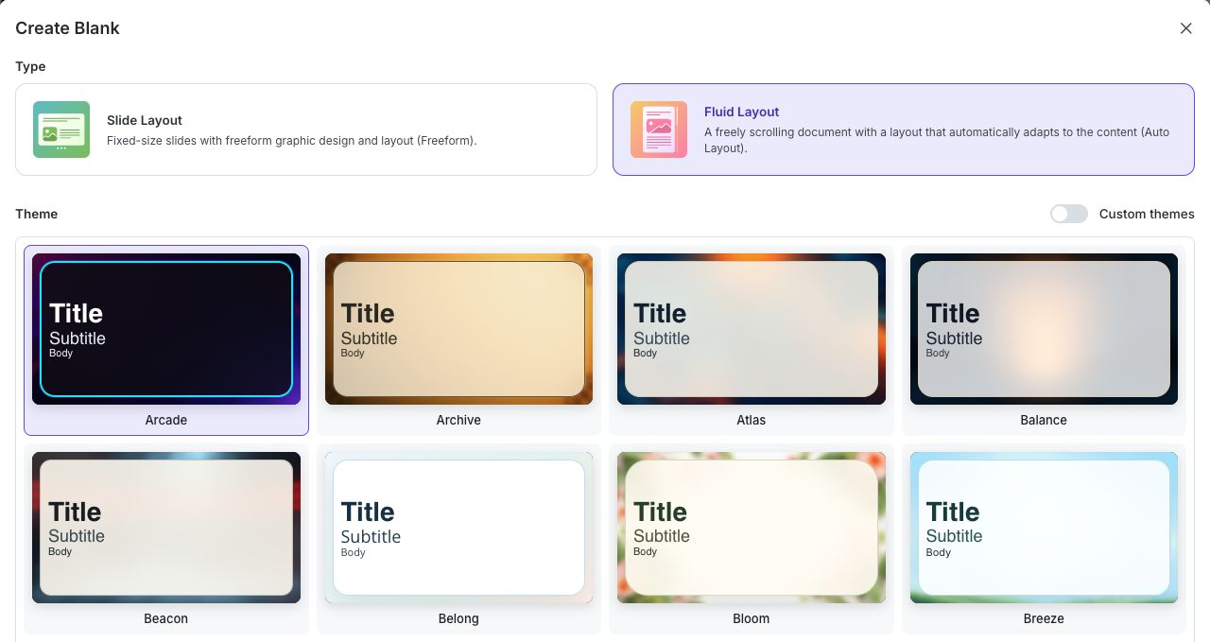This screenshot has height=642, width=1210.
Task: Click the Breeze theme name
Action: pyautogui.click(x=1044, y=618)
